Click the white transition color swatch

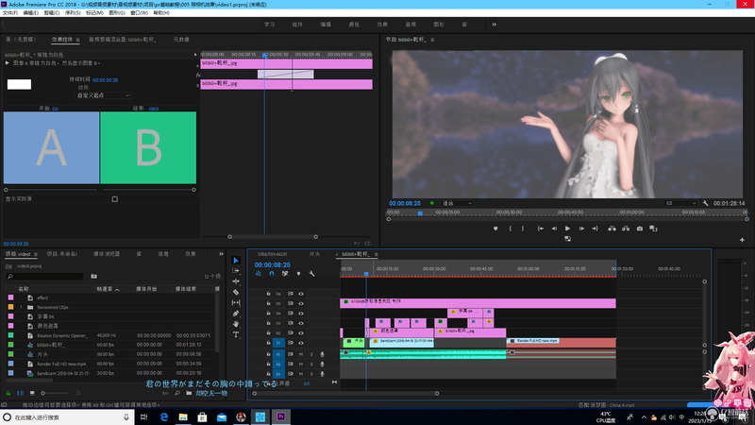19,84
